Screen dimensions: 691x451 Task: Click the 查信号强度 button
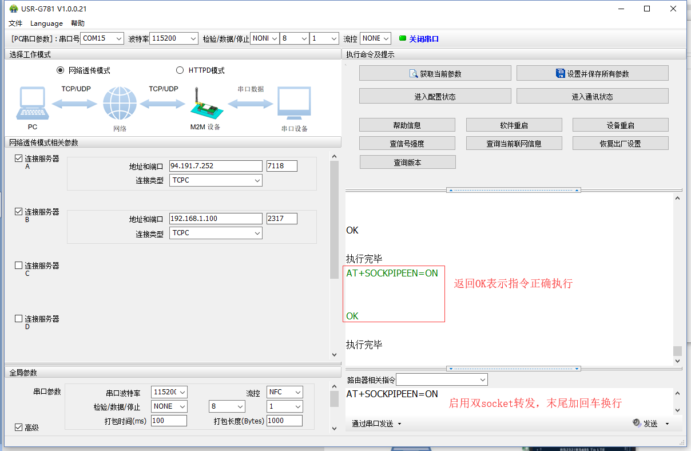[x=407, y=144]
